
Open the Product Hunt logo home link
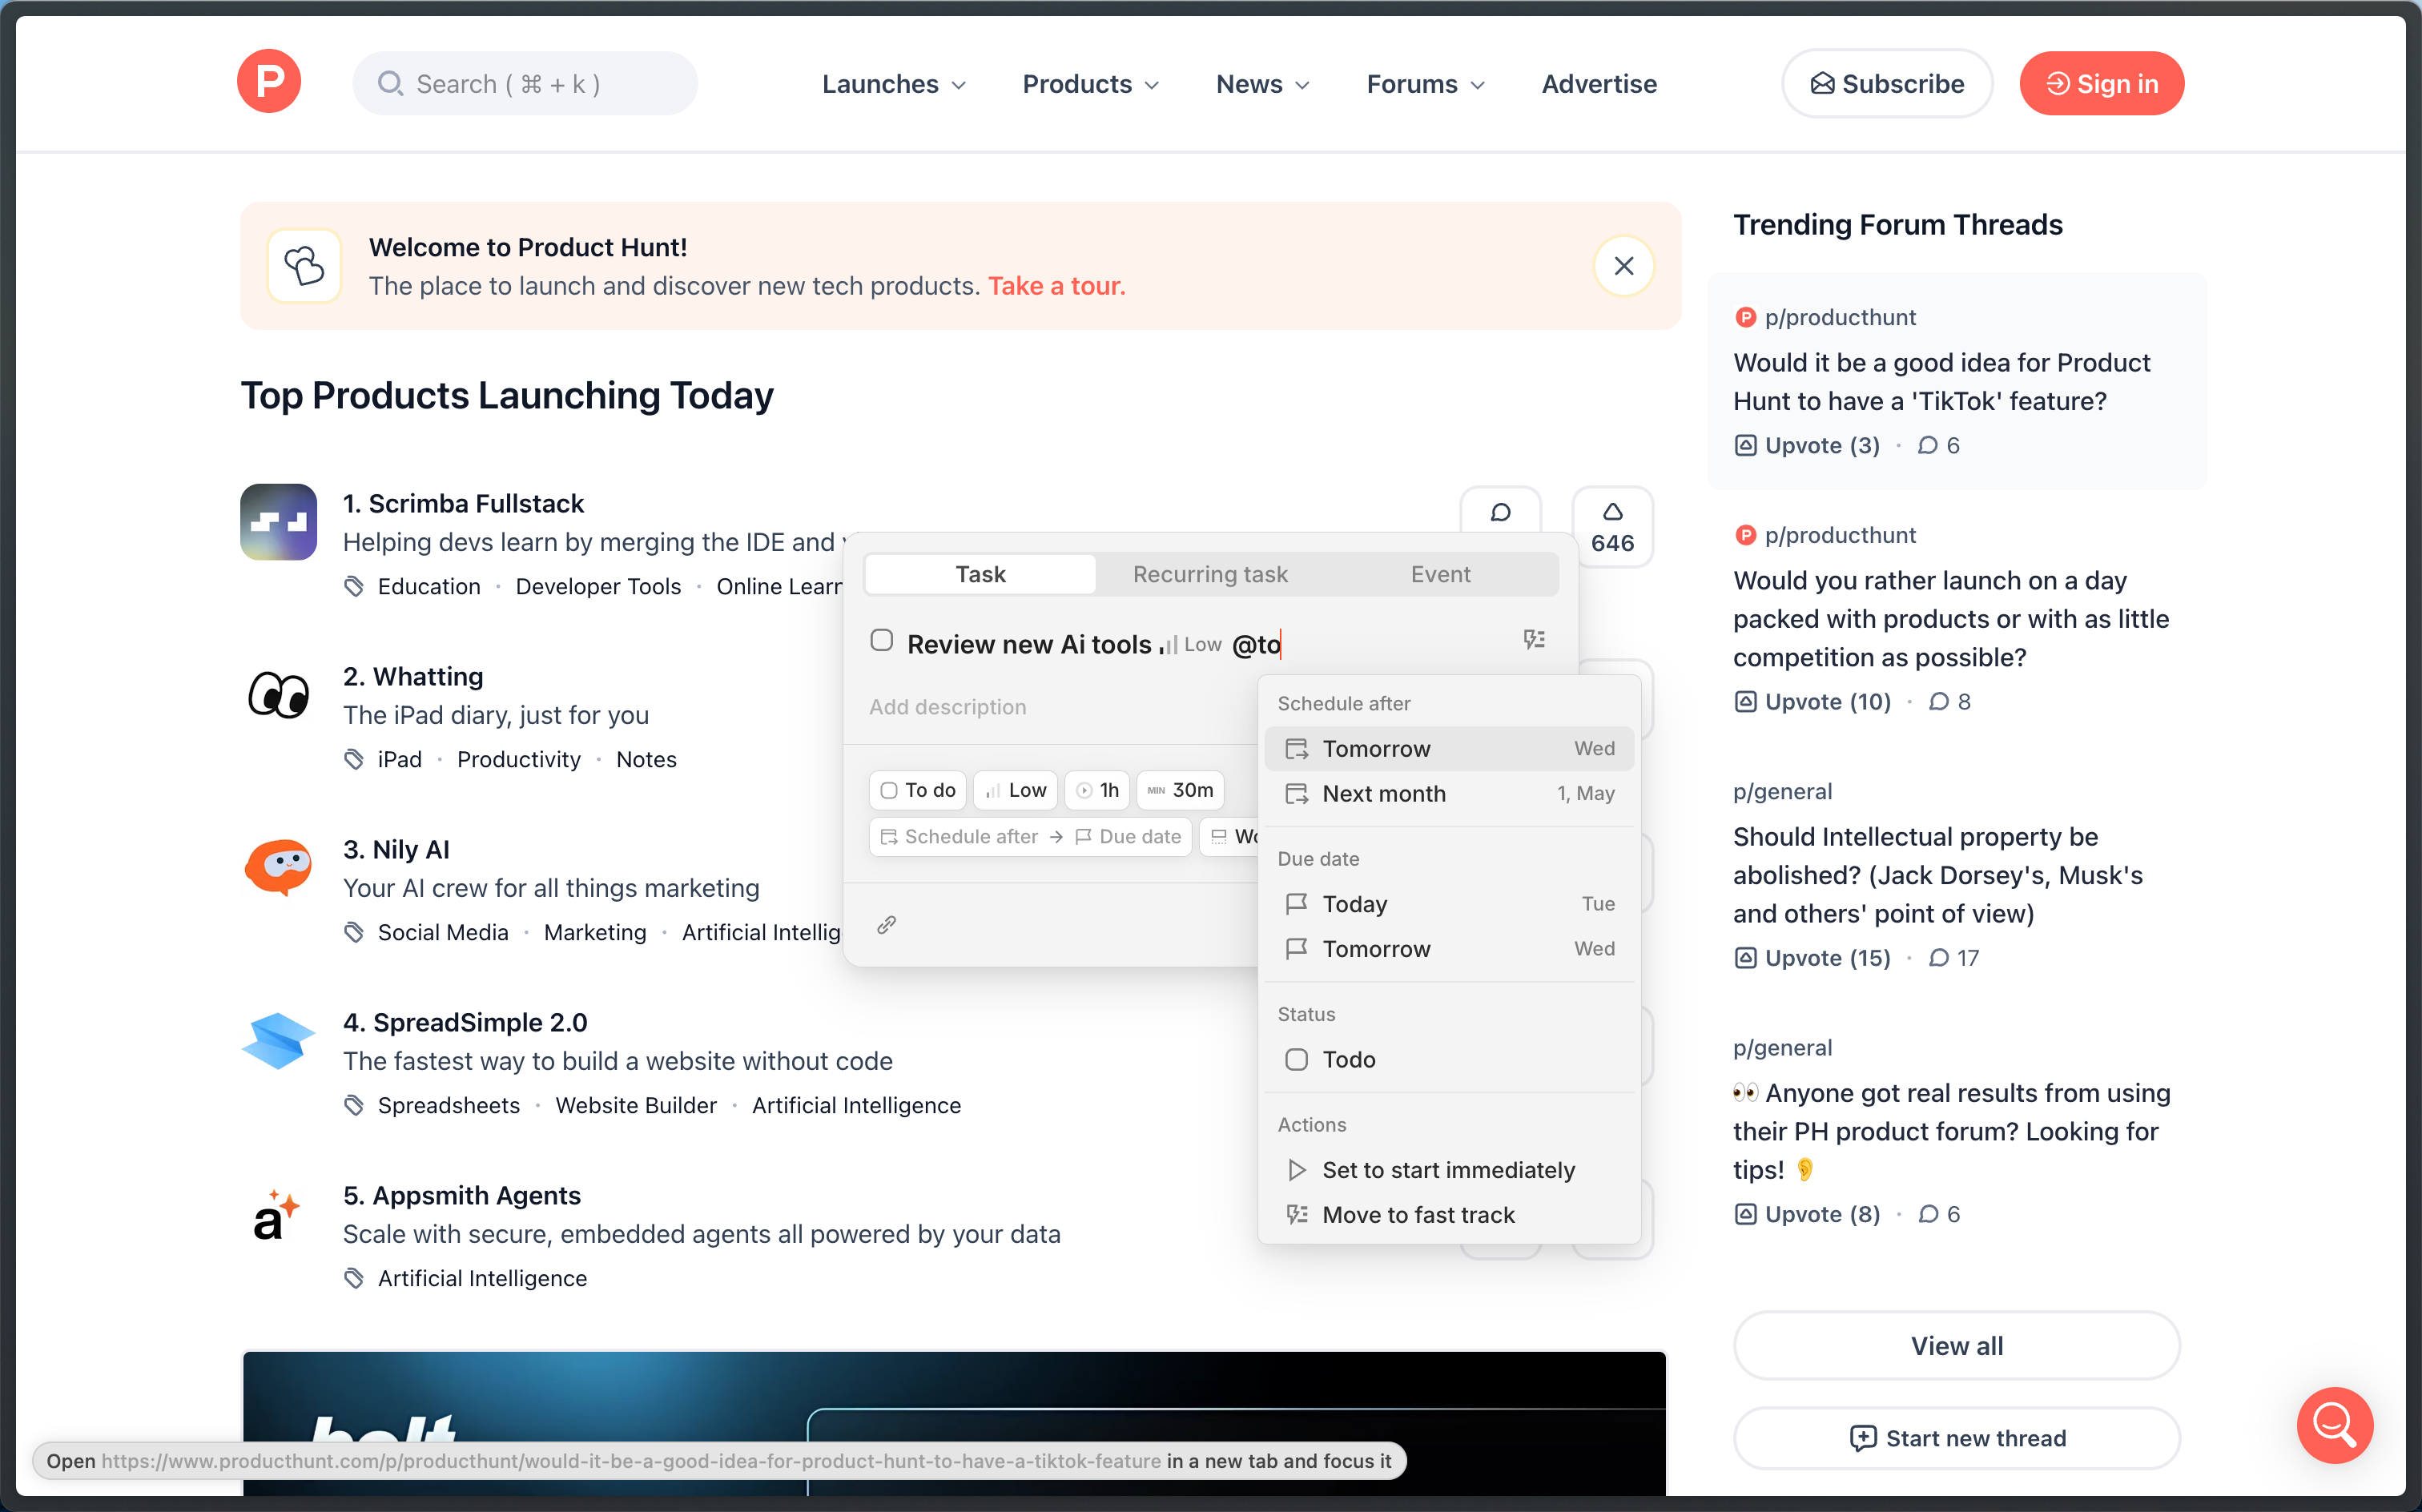point(269,82)
